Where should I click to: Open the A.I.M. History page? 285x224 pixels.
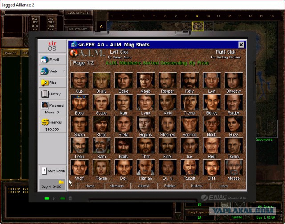(x=197, y=186)
